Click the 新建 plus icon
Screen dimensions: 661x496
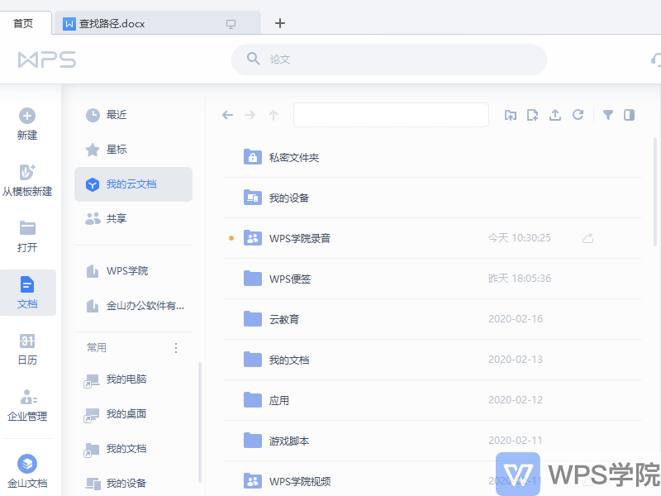(27, 116)
